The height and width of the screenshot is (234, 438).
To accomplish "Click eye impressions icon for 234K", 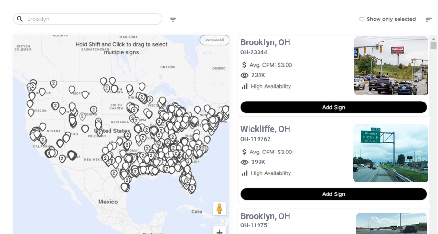I will click(245, 75).
